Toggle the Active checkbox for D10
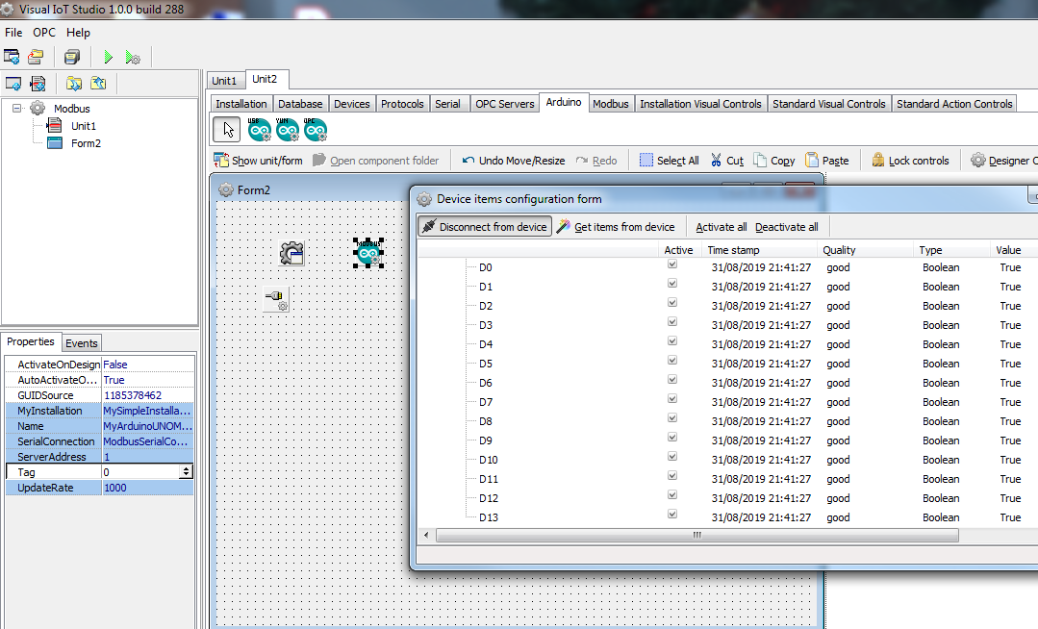Image resolution: width=1038 pixels, height=629 pixels. [x=671, y=456]
